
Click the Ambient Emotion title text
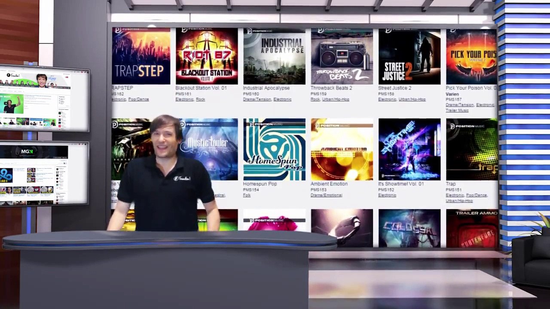(329, 184)
